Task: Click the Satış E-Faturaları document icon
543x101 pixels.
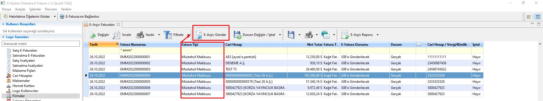Action: [x=9, y=50]
